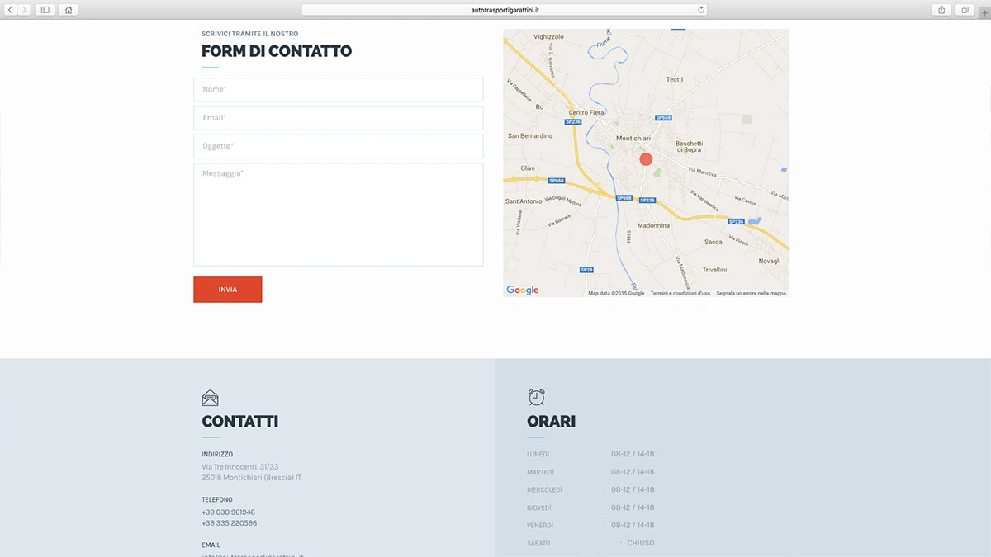The width and height of the screenshot is (991, 557).
Task: Click the Giovedì hours row
Action: [590, 507]
